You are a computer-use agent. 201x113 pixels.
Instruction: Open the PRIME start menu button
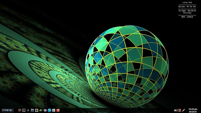coord(8,110)
